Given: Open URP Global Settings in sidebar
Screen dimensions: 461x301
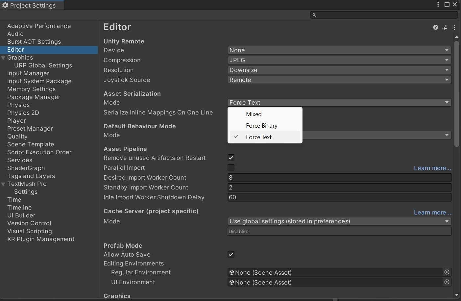Looking at the screenshot, I should coord(43,65).
